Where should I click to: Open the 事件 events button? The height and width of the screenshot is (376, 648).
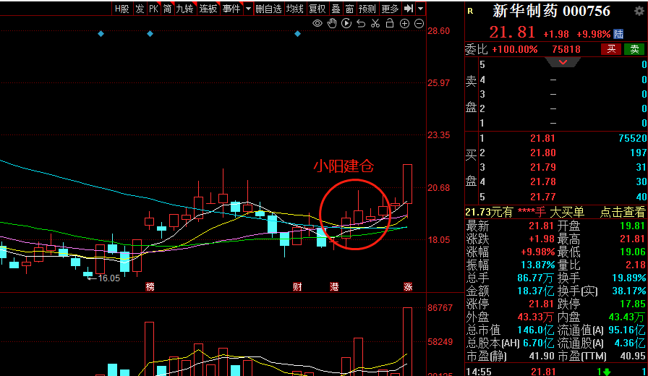click(x=231, y=9)
